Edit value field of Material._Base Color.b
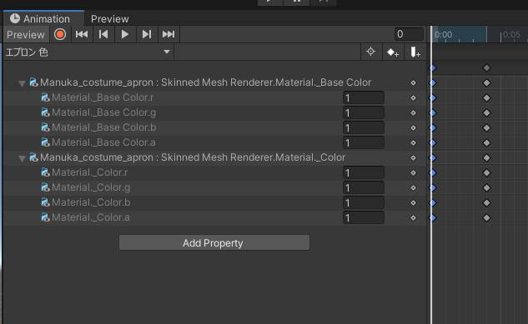Viewport: 528px width, 324px height. pyautogui.click(x=364, y=127)
